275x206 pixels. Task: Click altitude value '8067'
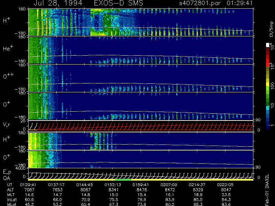(86, 190)
